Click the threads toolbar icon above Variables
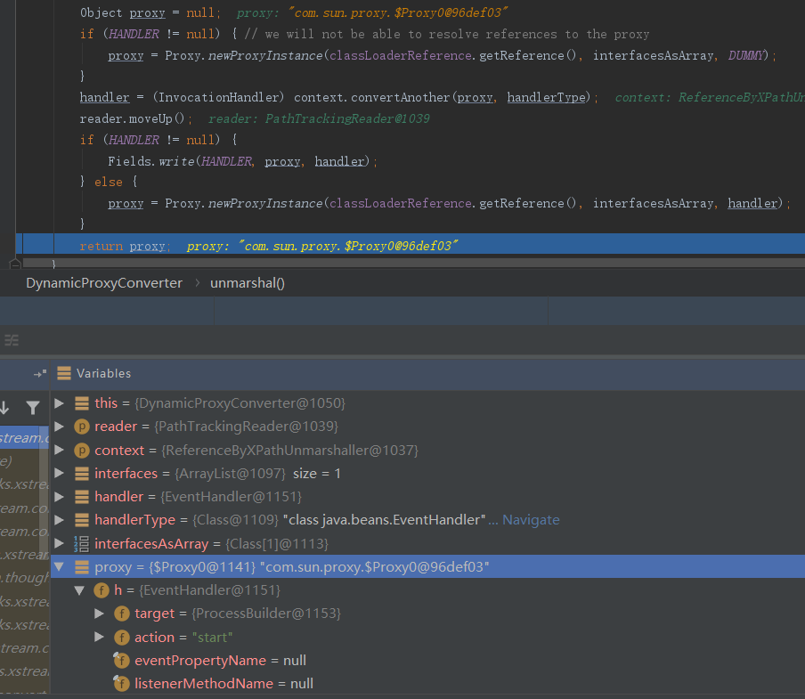 coord(12,340)
